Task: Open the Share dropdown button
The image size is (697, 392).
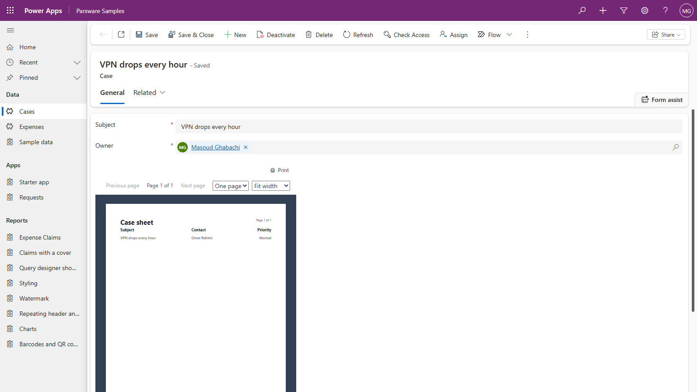Action: pyautogui.click(x=666, y=34)
